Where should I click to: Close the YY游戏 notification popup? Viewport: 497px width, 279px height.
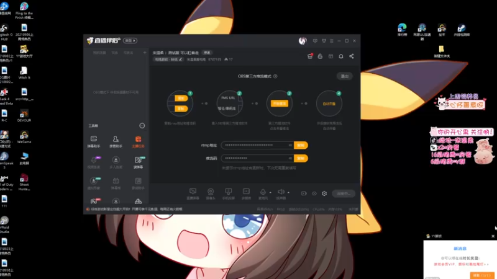click(493, 236)
